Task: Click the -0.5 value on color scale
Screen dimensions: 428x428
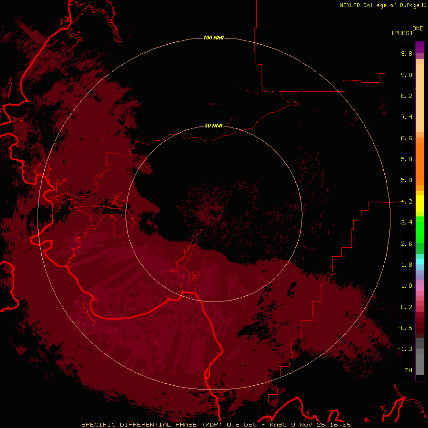Action: (405, 328)
